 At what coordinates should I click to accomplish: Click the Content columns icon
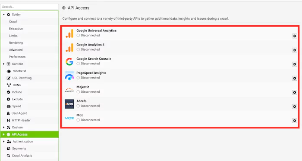pyautogui.click(x=9, y=64)
